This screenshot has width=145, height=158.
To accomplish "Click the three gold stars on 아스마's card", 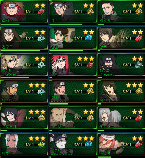I will click(37, 85).
